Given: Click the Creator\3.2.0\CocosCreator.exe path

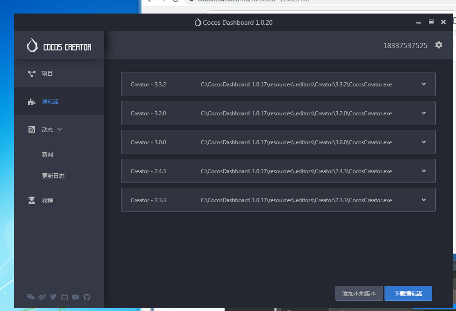Looking at the screenshot, I should click(x=296, y=113).
